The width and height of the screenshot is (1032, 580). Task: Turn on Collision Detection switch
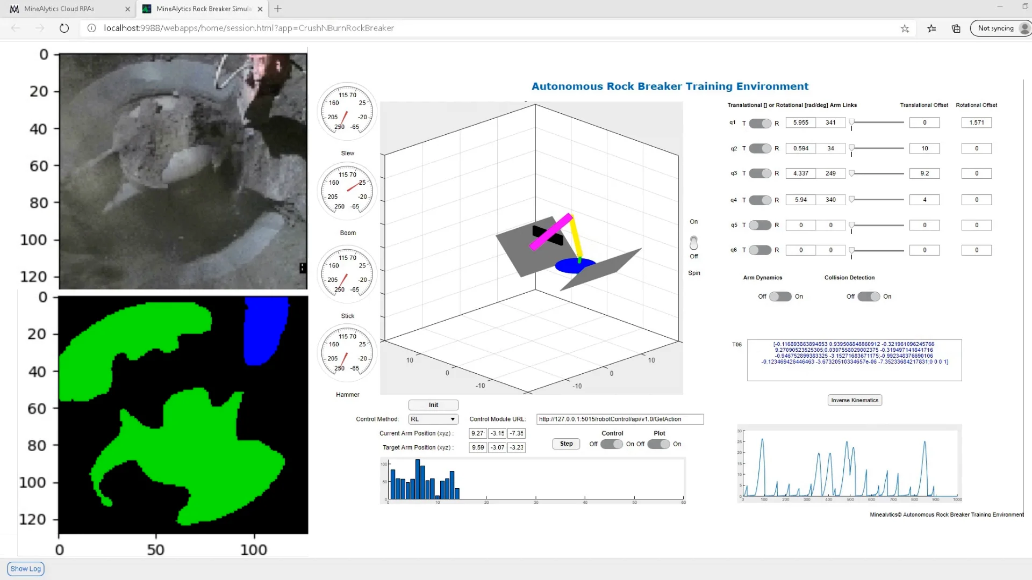tap(868, 296)
